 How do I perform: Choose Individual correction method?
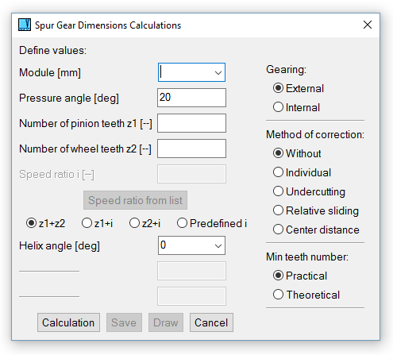(302, 172)
